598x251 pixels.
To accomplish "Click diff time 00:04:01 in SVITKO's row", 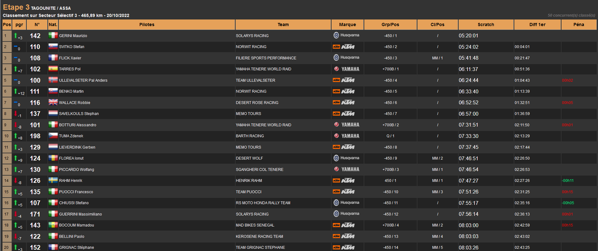I will (x=522, y=47).
